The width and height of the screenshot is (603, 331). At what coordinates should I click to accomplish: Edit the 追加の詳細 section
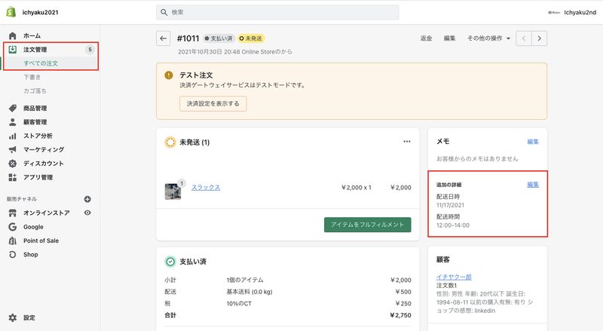click(x=533, y=185)
